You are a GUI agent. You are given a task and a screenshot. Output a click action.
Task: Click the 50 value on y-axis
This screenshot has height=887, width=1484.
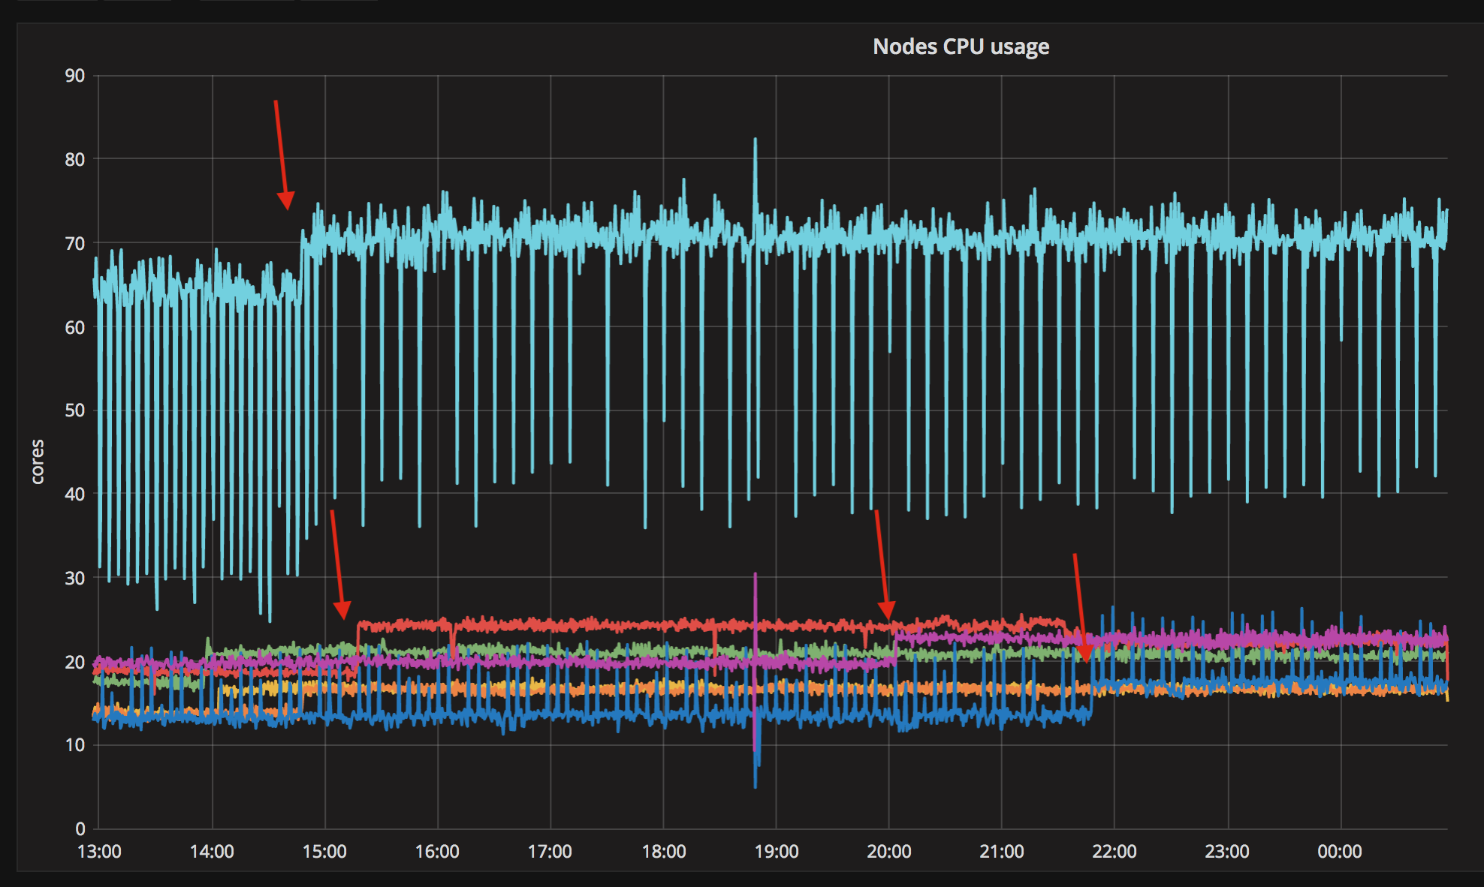[74, 410]
